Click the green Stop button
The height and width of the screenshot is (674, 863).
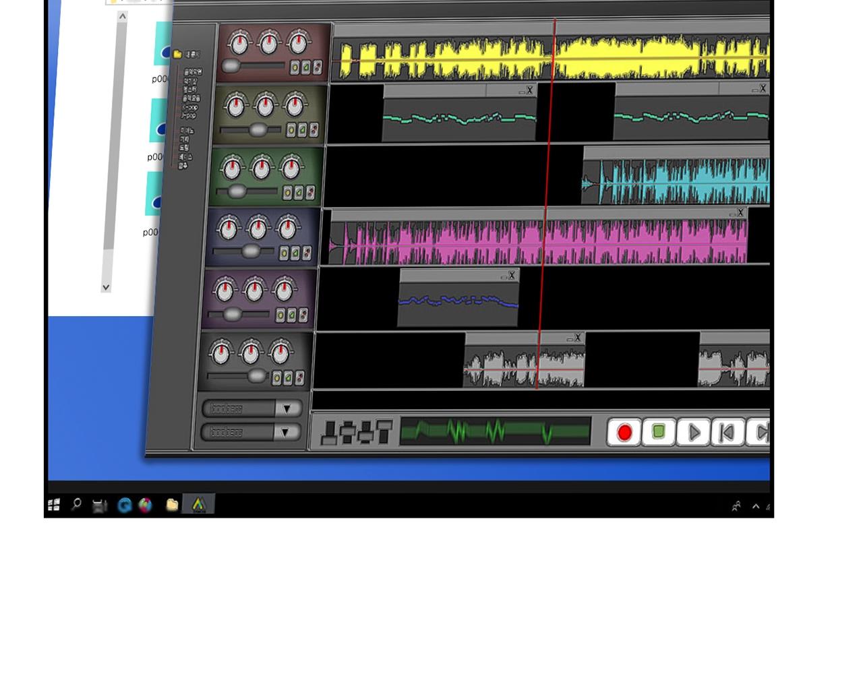[x=659, y=432]
